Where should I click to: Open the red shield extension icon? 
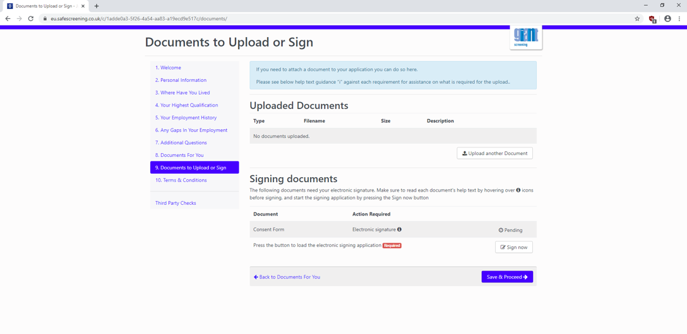click(652, 19)
